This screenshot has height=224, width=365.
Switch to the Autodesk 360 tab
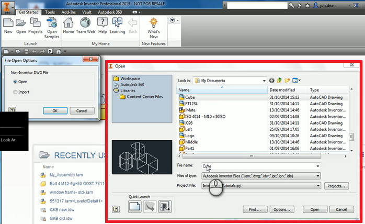tap(110, 12)
